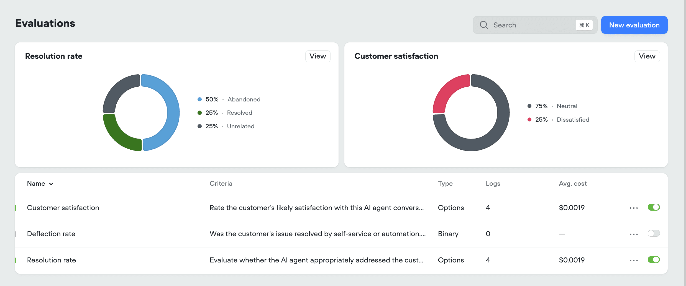The width and height of the screenshot is (686, 286).
Task: View the Customer satisfaction chart details
Action: click(x=647, y=56)
